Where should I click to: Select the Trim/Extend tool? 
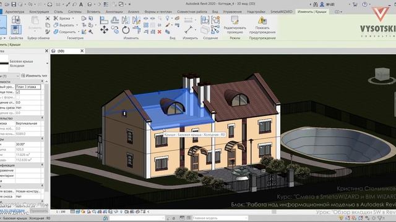point(136,30)
